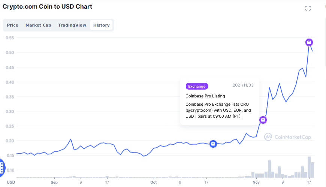
Task: Open the blue circular widget at the left edge
Action: tap(2, 168)
